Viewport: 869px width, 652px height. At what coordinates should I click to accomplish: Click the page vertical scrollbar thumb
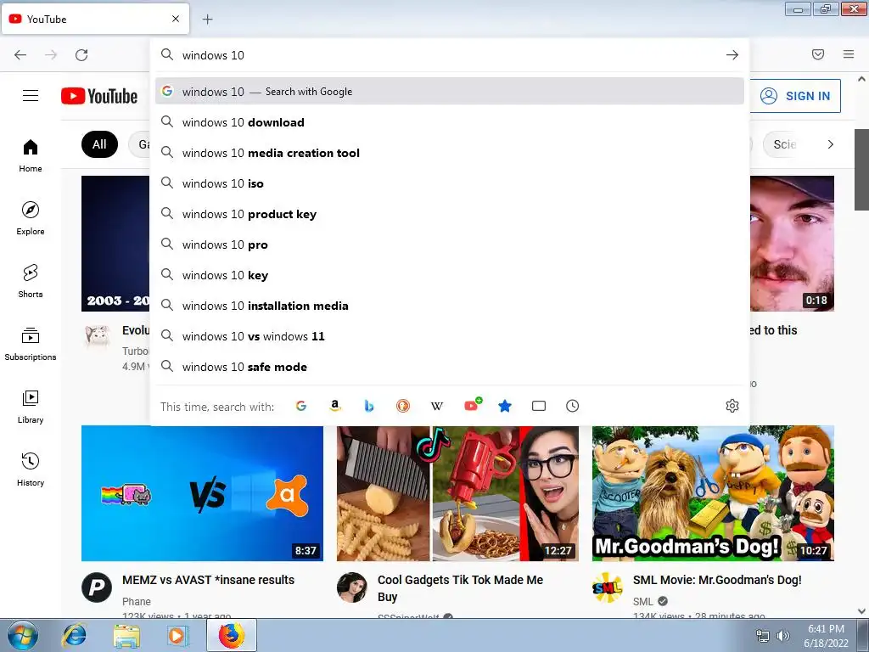tap(861, 170)
